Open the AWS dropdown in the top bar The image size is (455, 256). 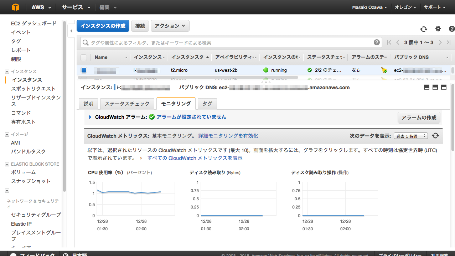(41, 7)
